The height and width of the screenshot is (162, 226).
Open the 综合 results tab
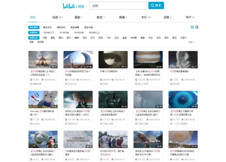(33, 17)
